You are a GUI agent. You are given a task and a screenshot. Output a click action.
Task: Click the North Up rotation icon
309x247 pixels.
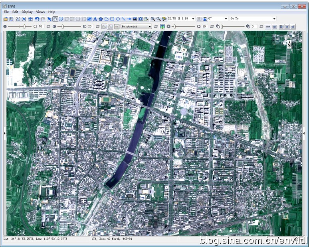205,19
